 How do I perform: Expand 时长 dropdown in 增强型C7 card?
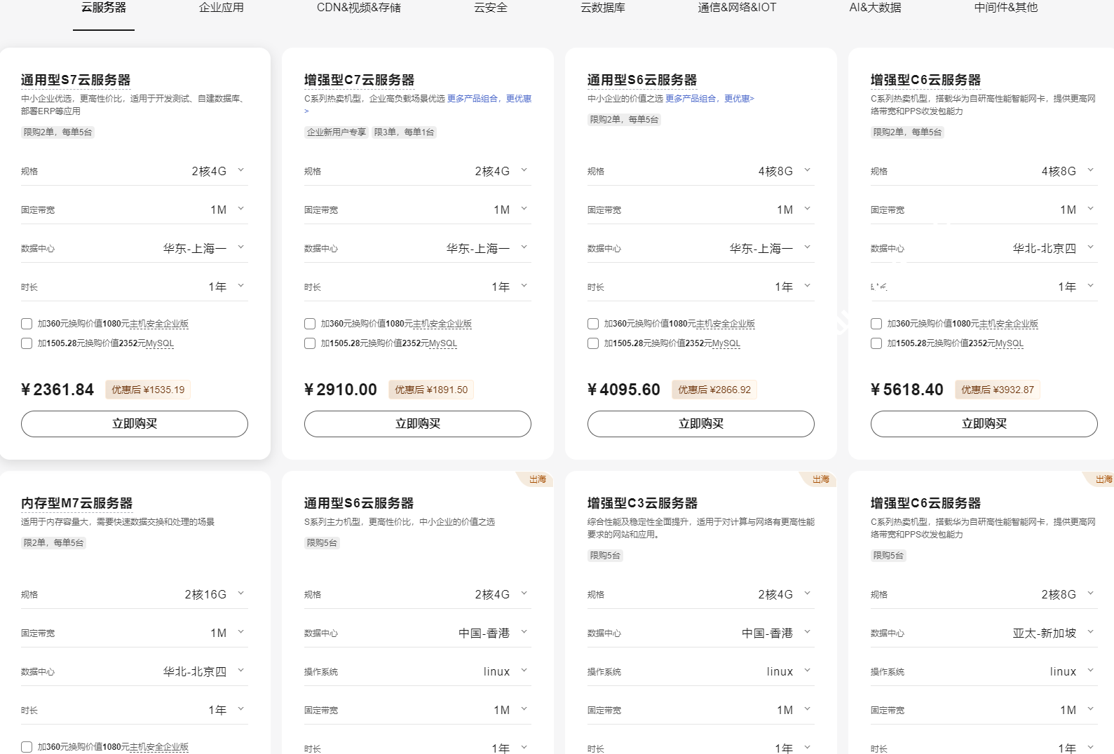pos(510,287)
